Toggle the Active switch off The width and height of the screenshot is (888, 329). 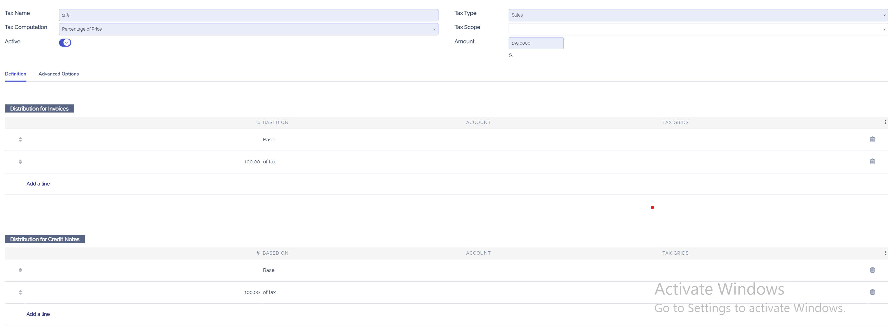[x=65, y=42]
